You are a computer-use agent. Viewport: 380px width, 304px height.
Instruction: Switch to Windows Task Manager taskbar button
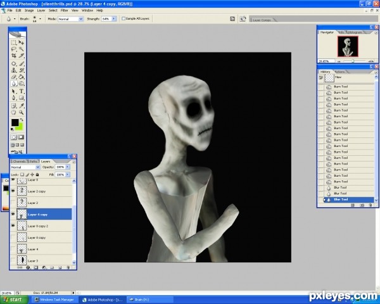point(54,300)
